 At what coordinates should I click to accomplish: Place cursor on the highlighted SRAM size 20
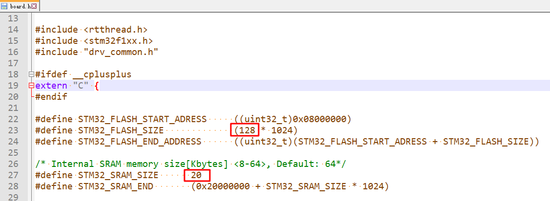click(197, 175)
